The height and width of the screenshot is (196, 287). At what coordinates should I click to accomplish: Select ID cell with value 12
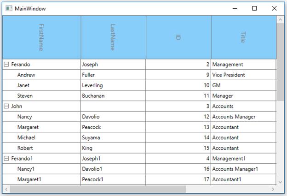[x=178, y=117]
